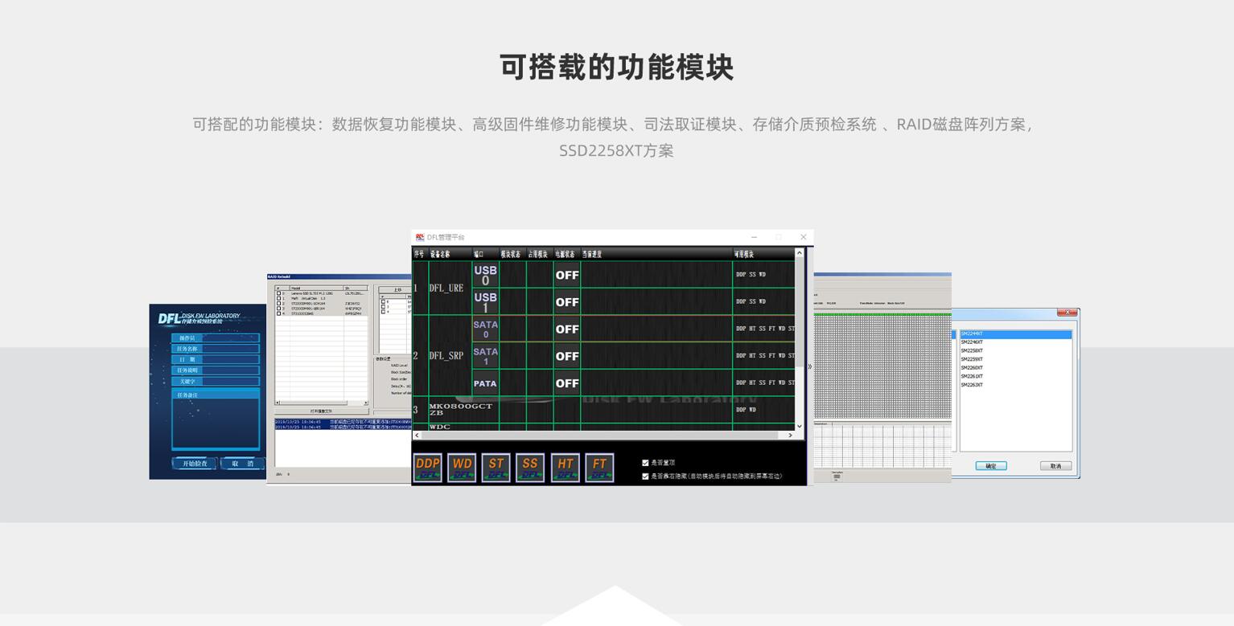Select SM2258XT from controller list
The image size is (1234, 626).
point(972,351)
